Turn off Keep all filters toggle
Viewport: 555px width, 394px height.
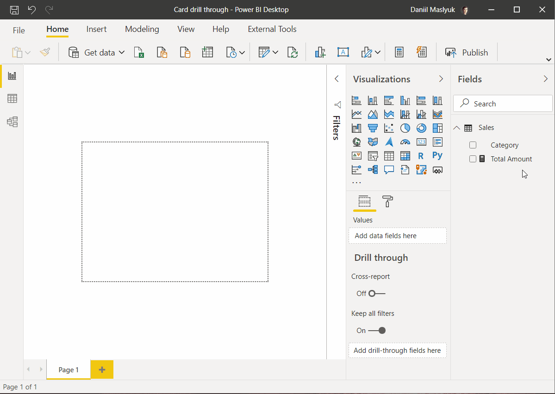coord(377,330)
